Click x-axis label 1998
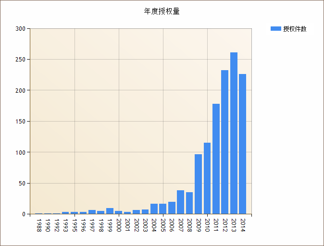This screenshot has width=324, height=246. pyautogui.click(x=101, y=225)
